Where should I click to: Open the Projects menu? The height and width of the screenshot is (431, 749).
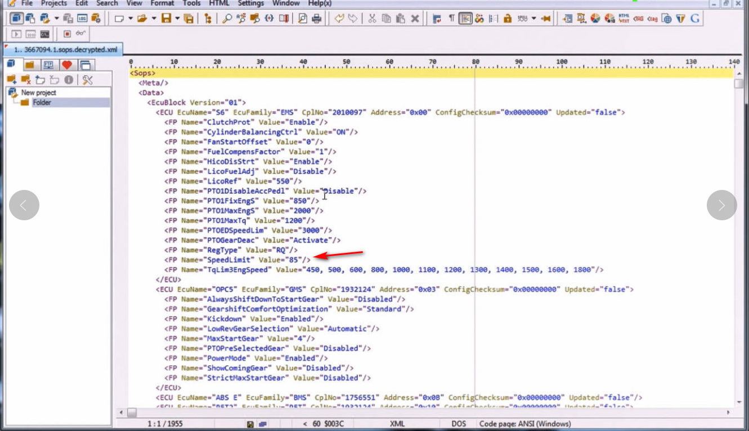[x=54, y=3]
